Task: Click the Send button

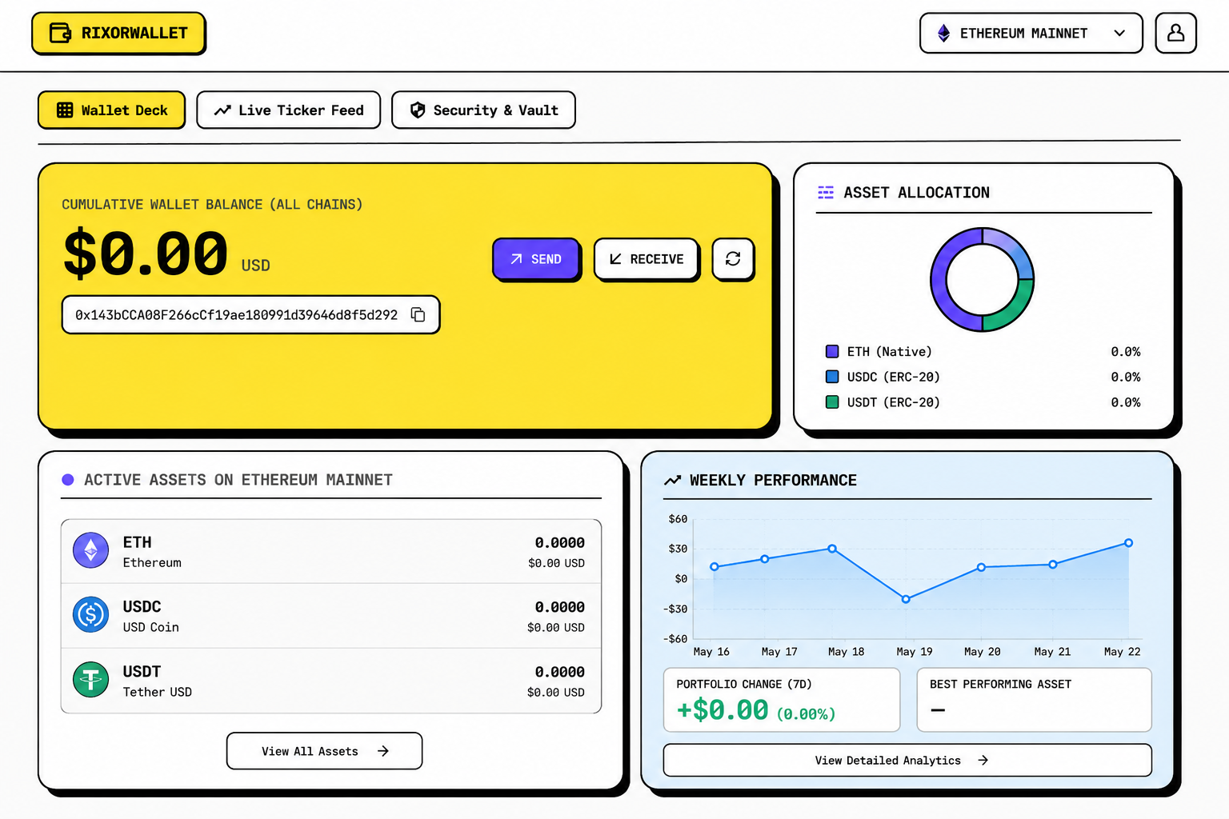Action: (536, 259)
